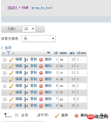Sort by the name column header
111x122 pixels.
point(63,53)
